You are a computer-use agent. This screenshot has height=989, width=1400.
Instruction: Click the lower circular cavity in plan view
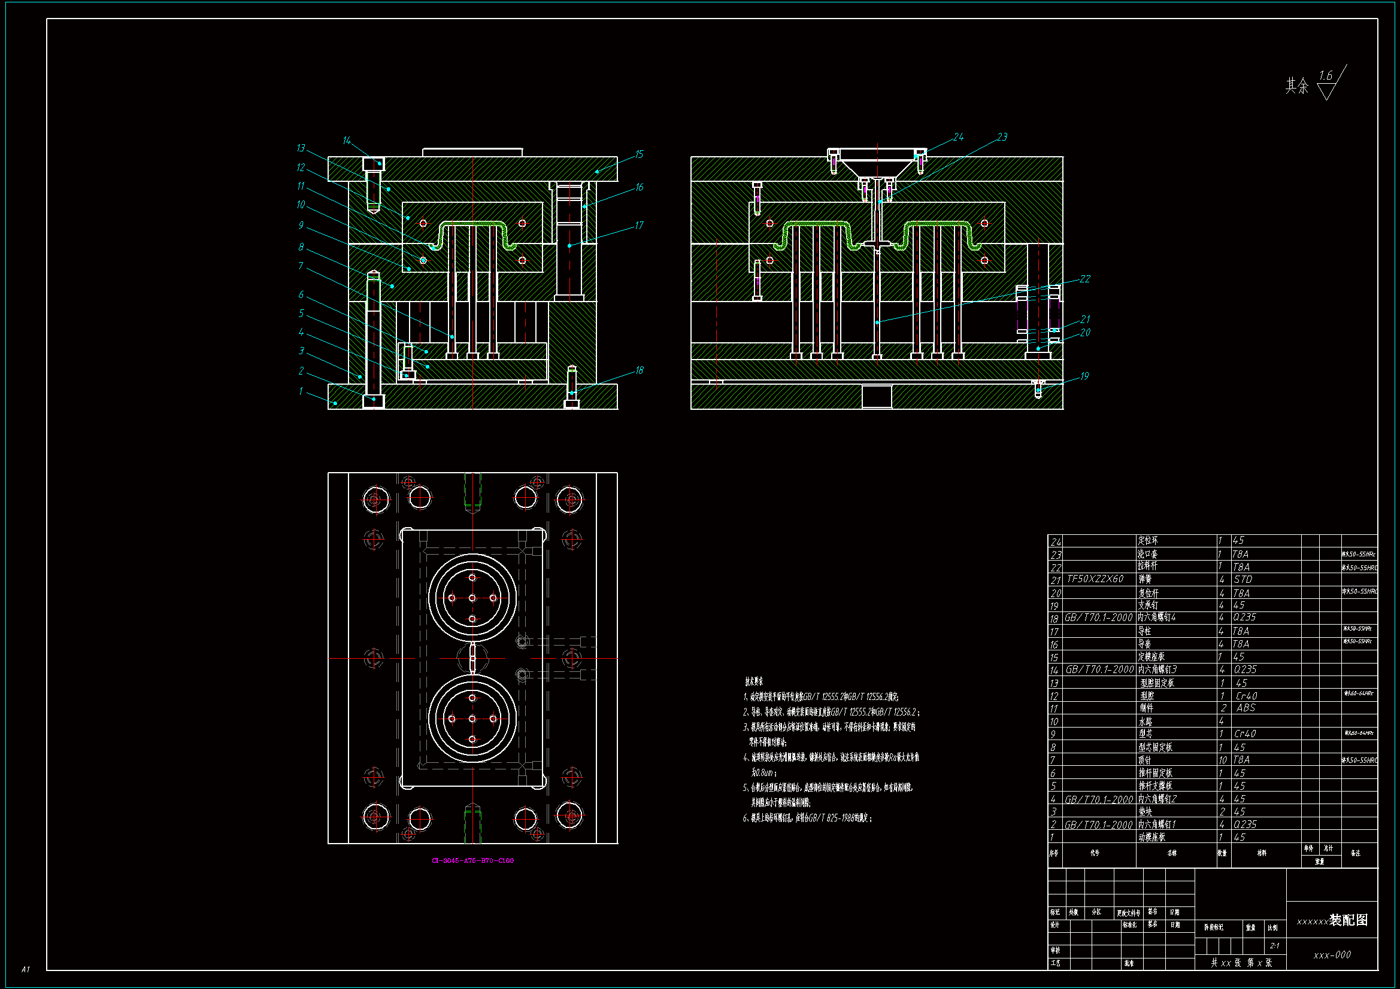click(472, 719)
